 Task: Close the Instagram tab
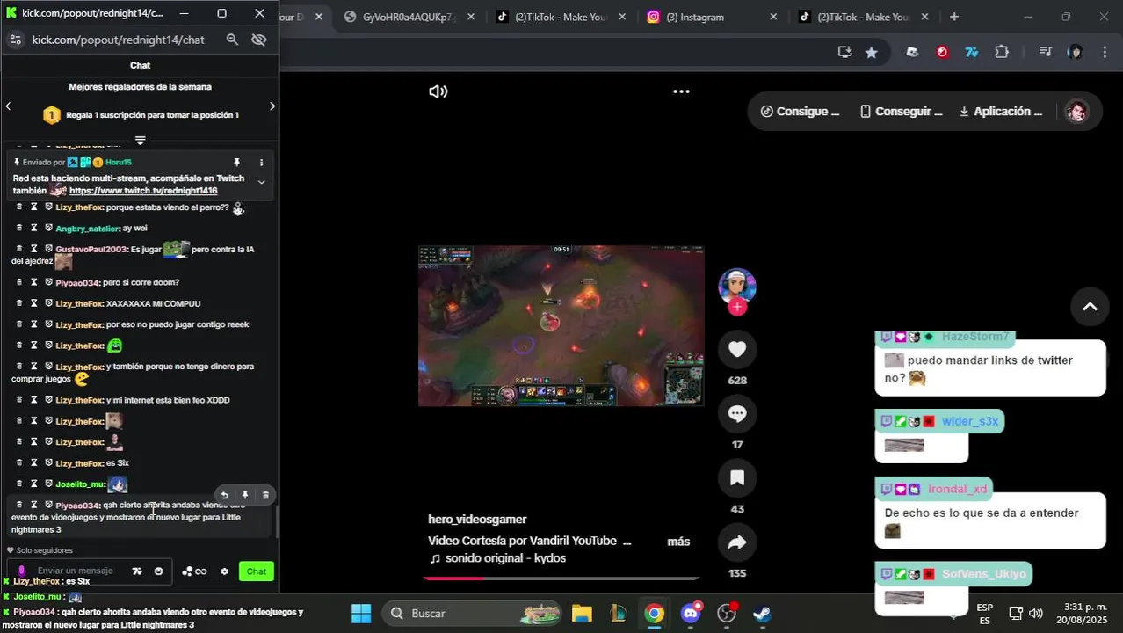pos(773,17)
